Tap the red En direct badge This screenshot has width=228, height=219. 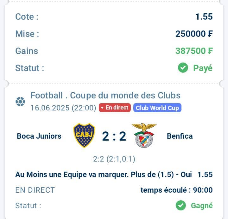pyautogui.click(x=115, y=108)
